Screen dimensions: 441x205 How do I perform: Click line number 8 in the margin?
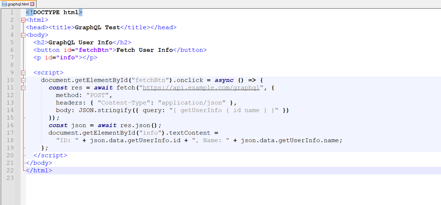tap(12, 65)
